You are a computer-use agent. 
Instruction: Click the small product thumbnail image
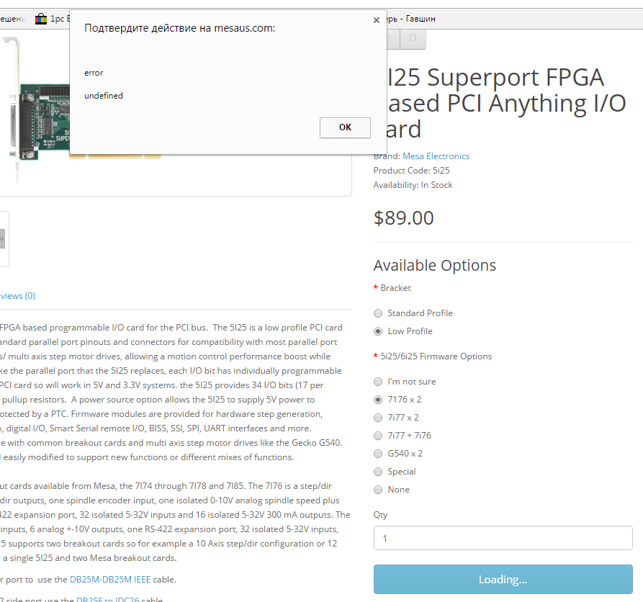pyautogui.click(x=4, y=238)
